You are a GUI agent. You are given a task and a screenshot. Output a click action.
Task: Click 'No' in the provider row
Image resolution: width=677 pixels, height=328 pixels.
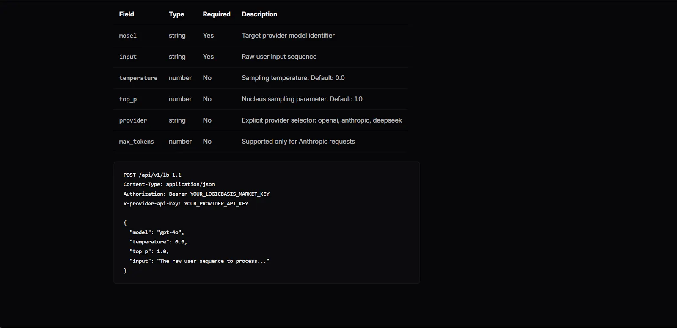[x=207, y=120]
